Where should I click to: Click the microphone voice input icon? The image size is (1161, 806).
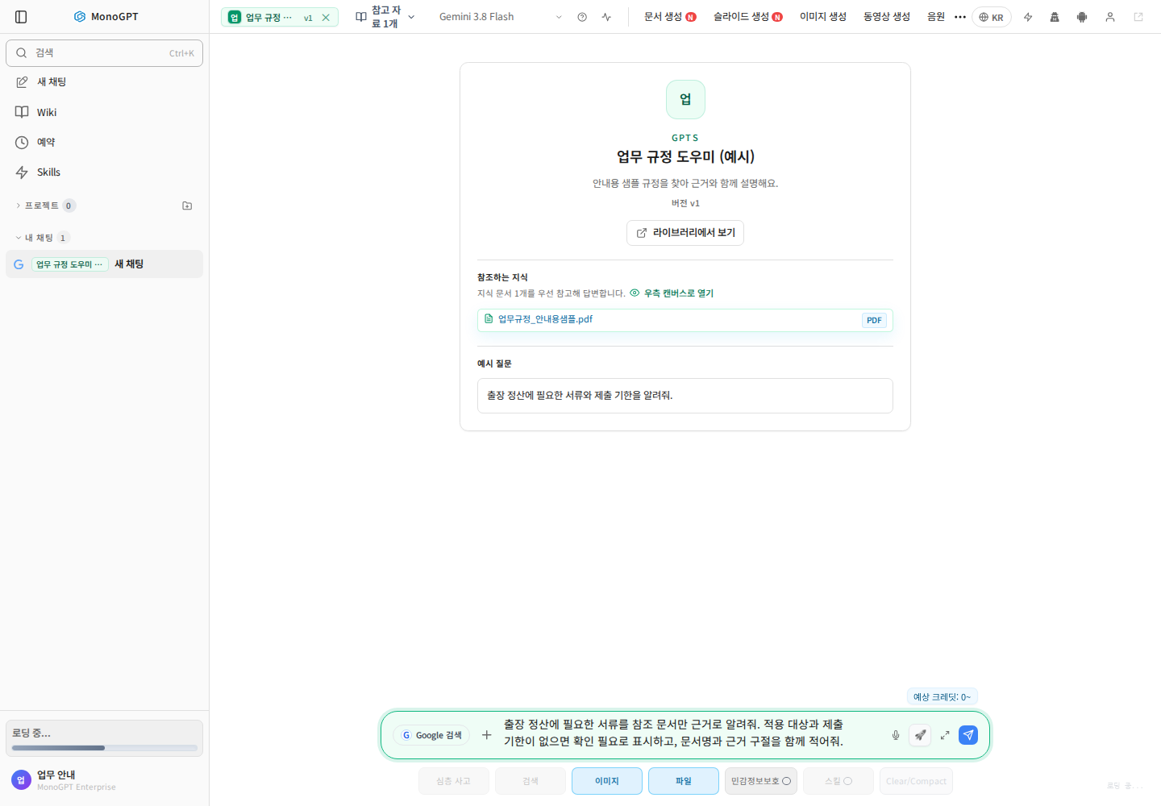895,735
